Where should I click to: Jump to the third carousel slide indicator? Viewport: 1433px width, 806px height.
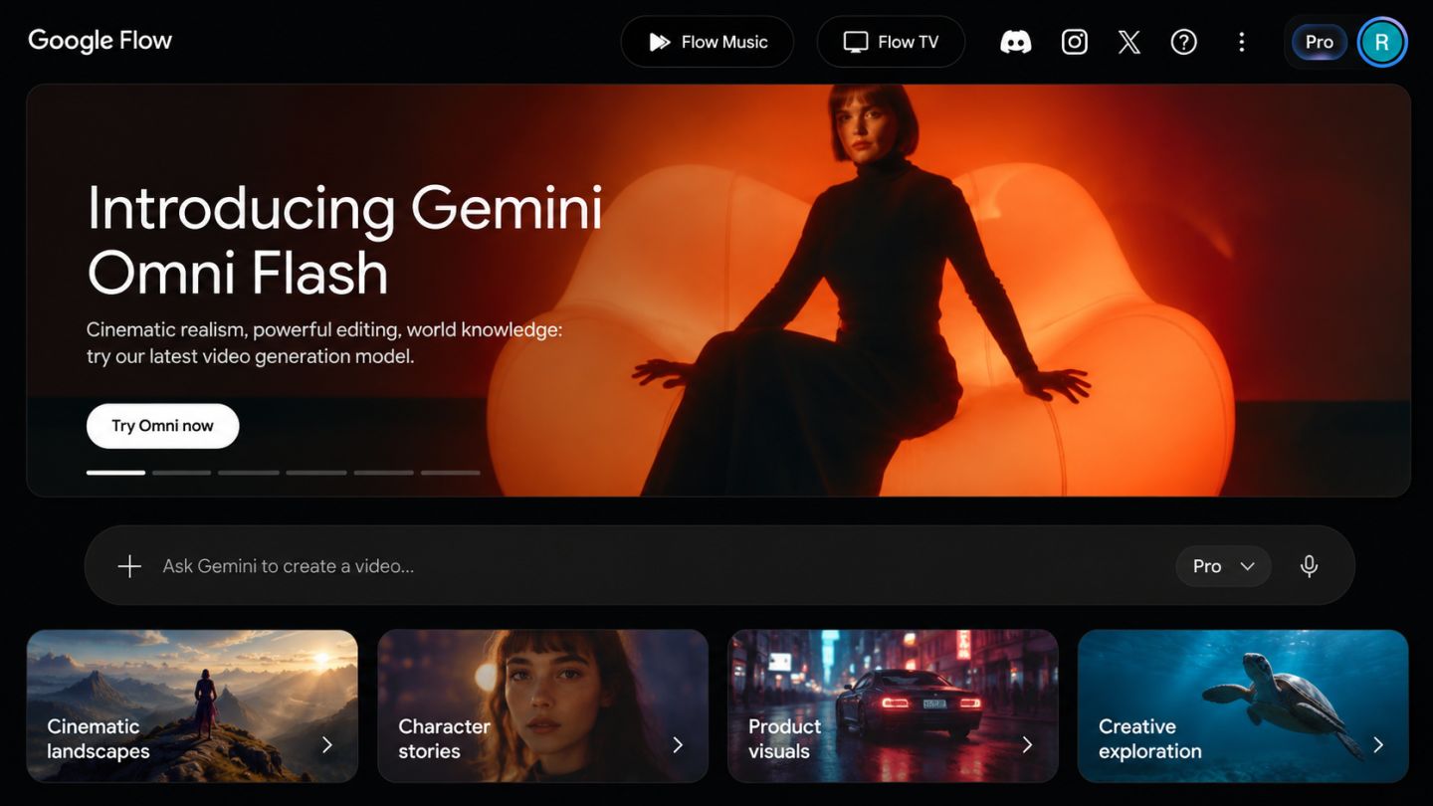[x=249, y=473]
